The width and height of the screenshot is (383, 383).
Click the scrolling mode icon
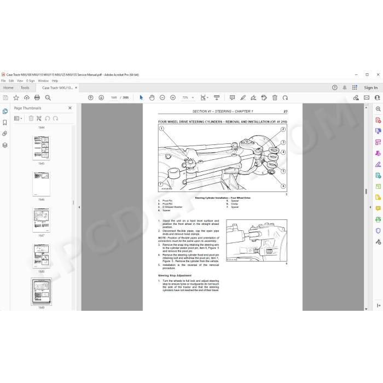[217, 98]
